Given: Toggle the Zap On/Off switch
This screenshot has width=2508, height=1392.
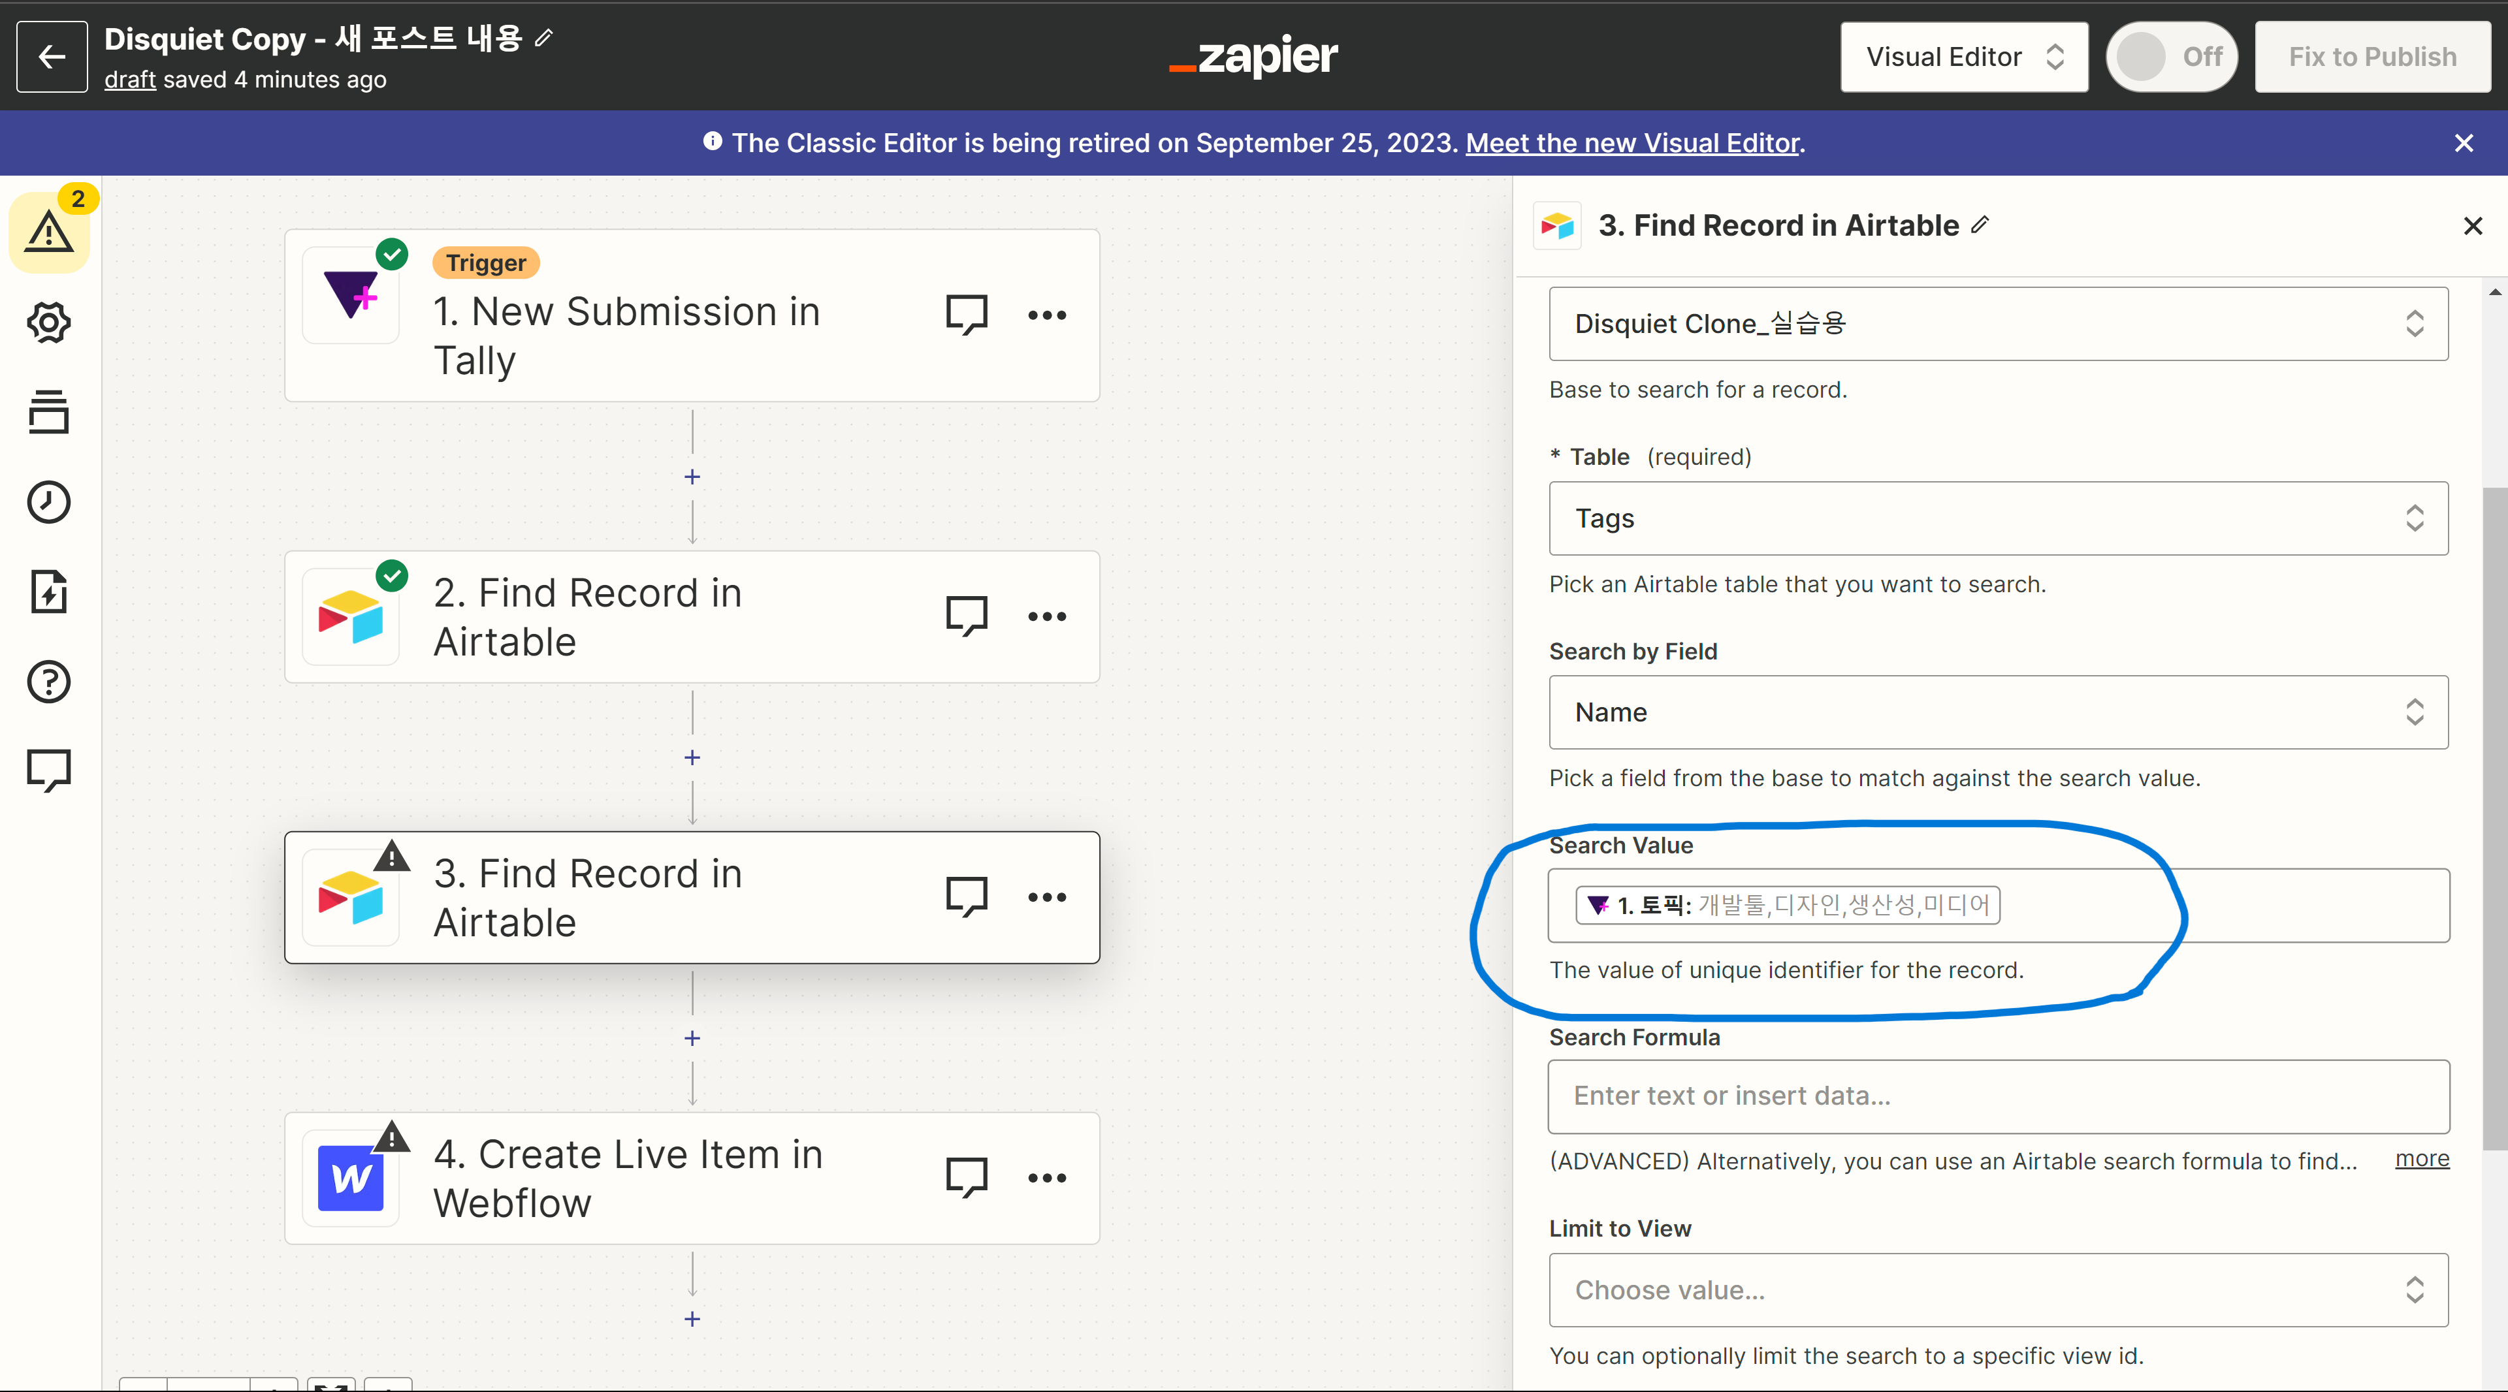Looking at the screenshot, I should click(2171, 56).
